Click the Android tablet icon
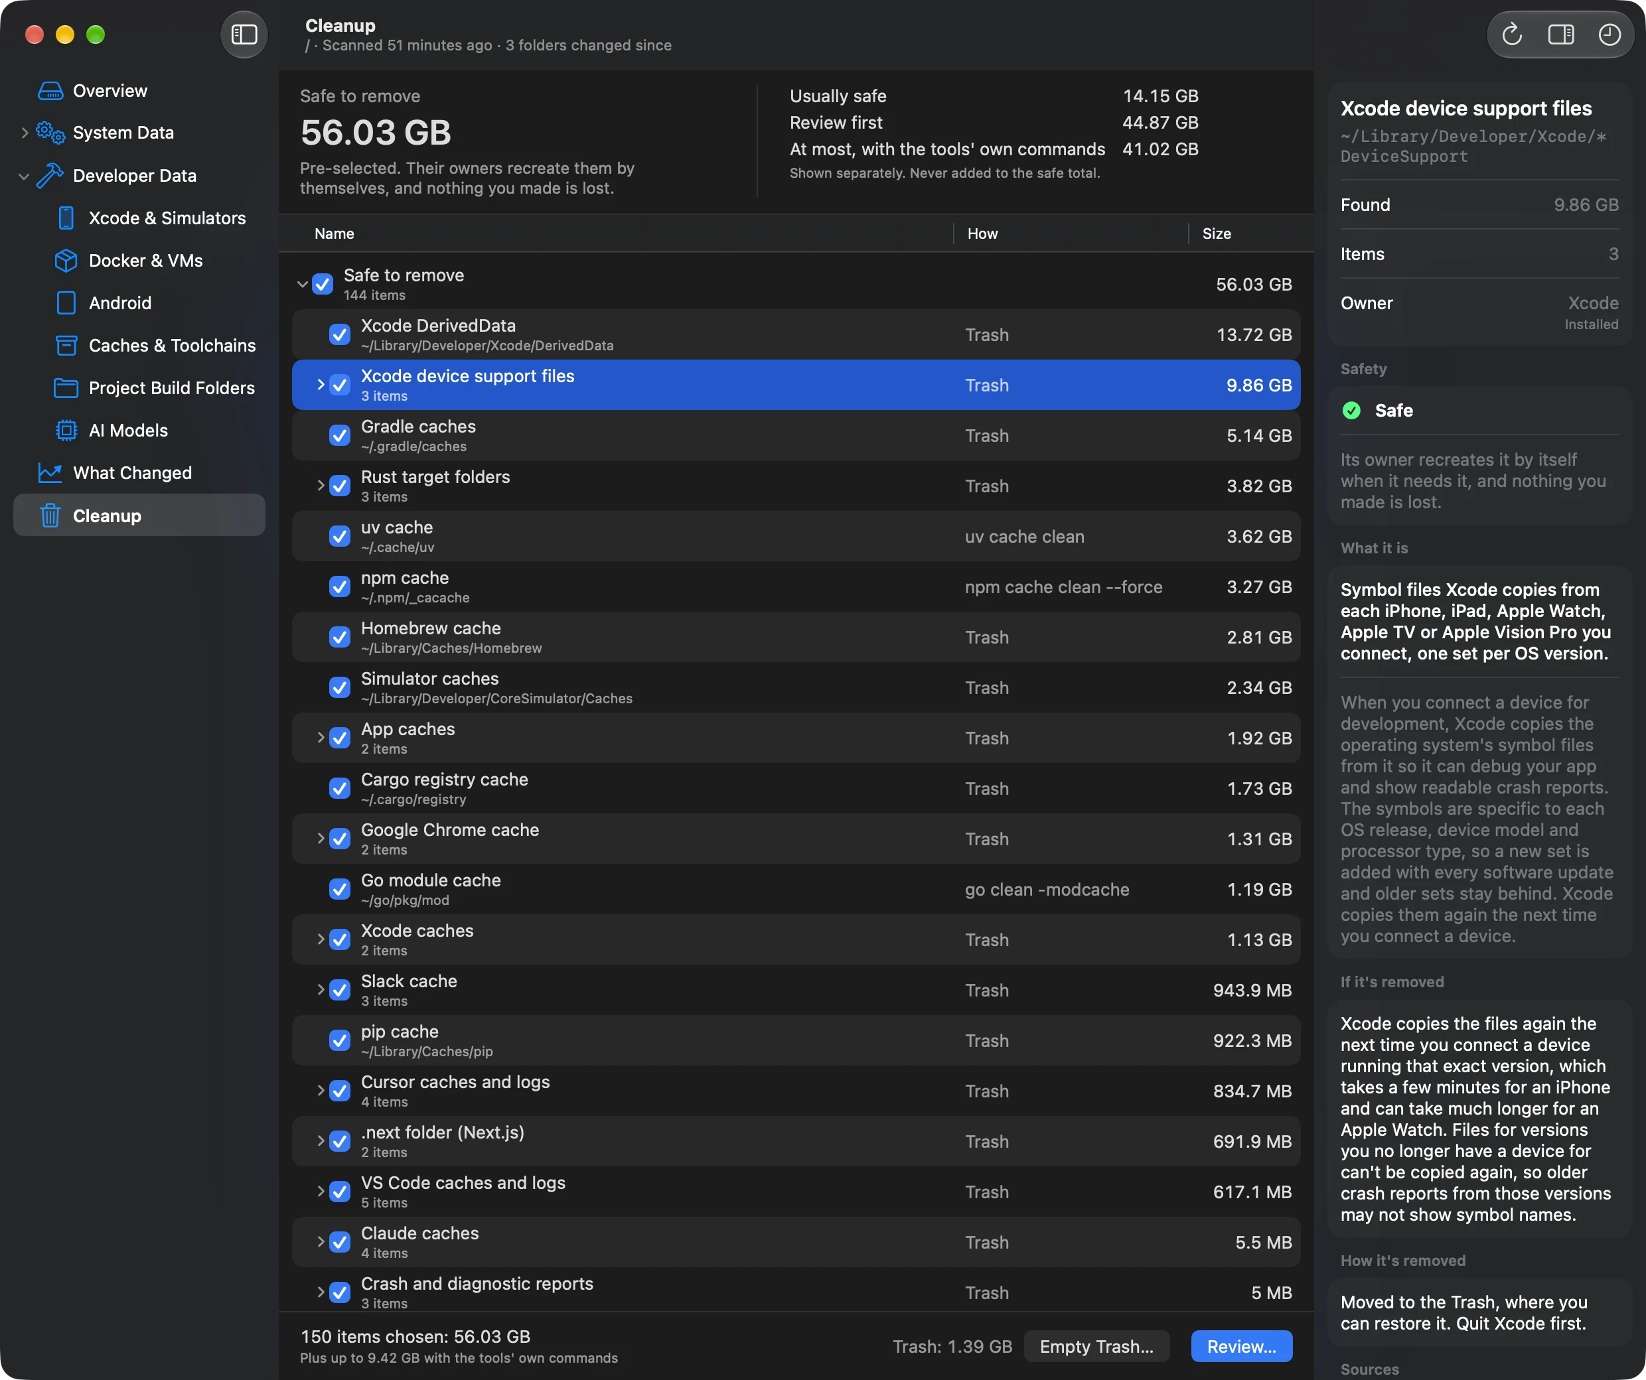Image resolution: width=1646 pixels, height=1380 pixels. point(66,303)
